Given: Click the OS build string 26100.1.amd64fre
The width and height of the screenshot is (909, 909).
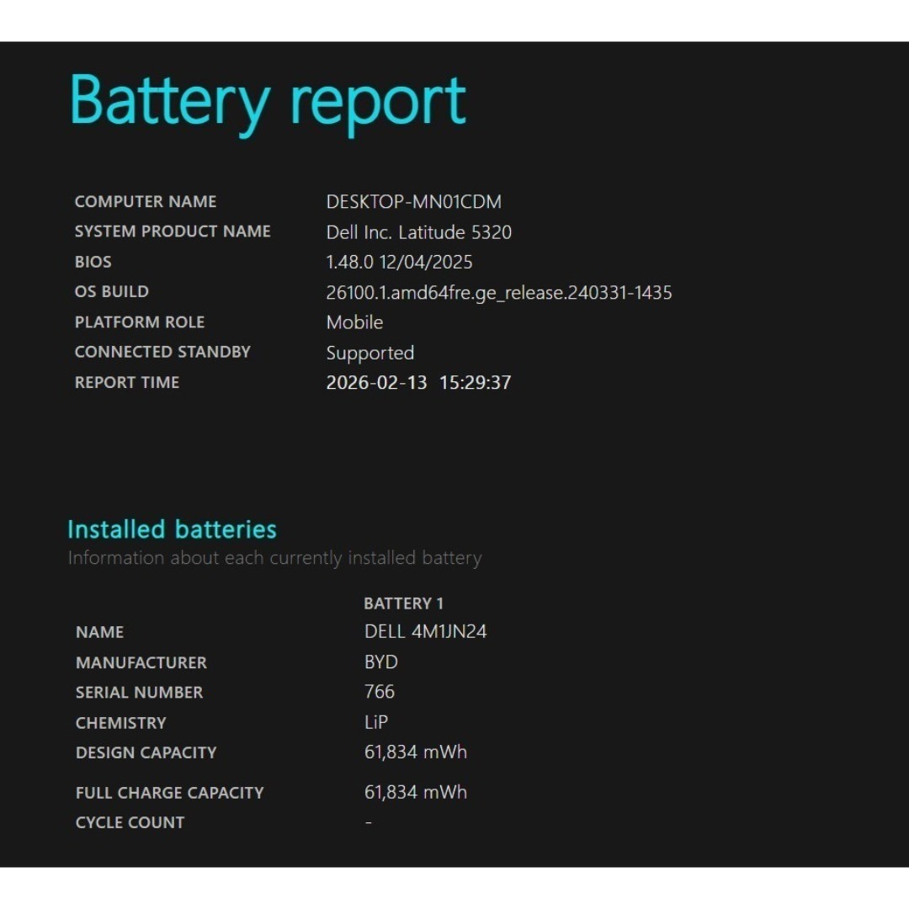Looking at the screenshot, I should [498, 293].
